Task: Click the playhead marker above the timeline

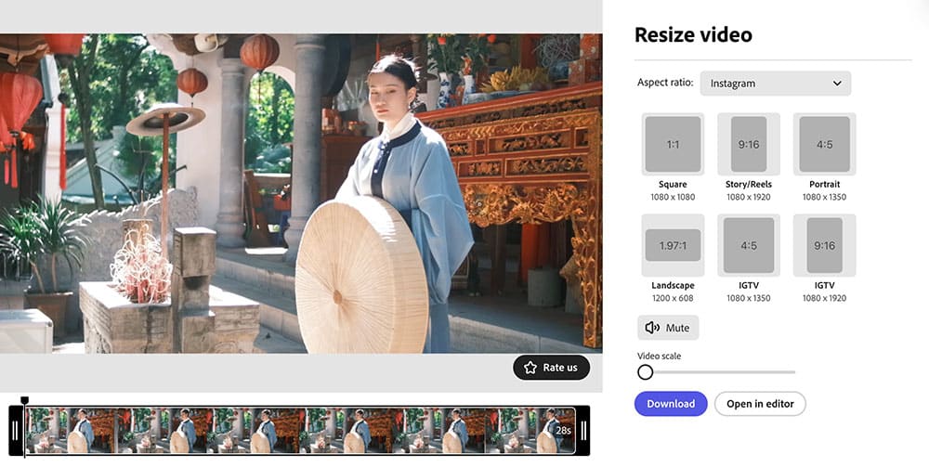Action: coord(24,401)
